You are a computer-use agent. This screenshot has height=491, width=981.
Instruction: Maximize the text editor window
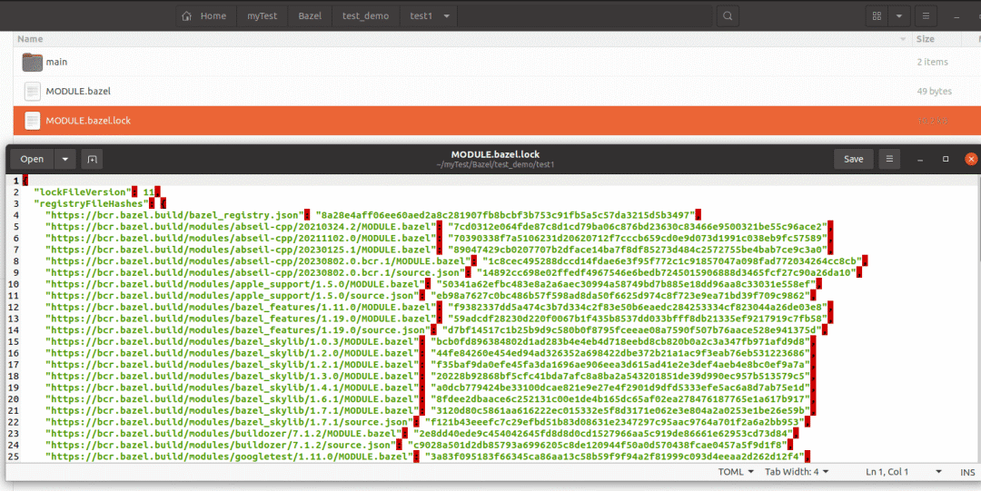pos(946,159)
